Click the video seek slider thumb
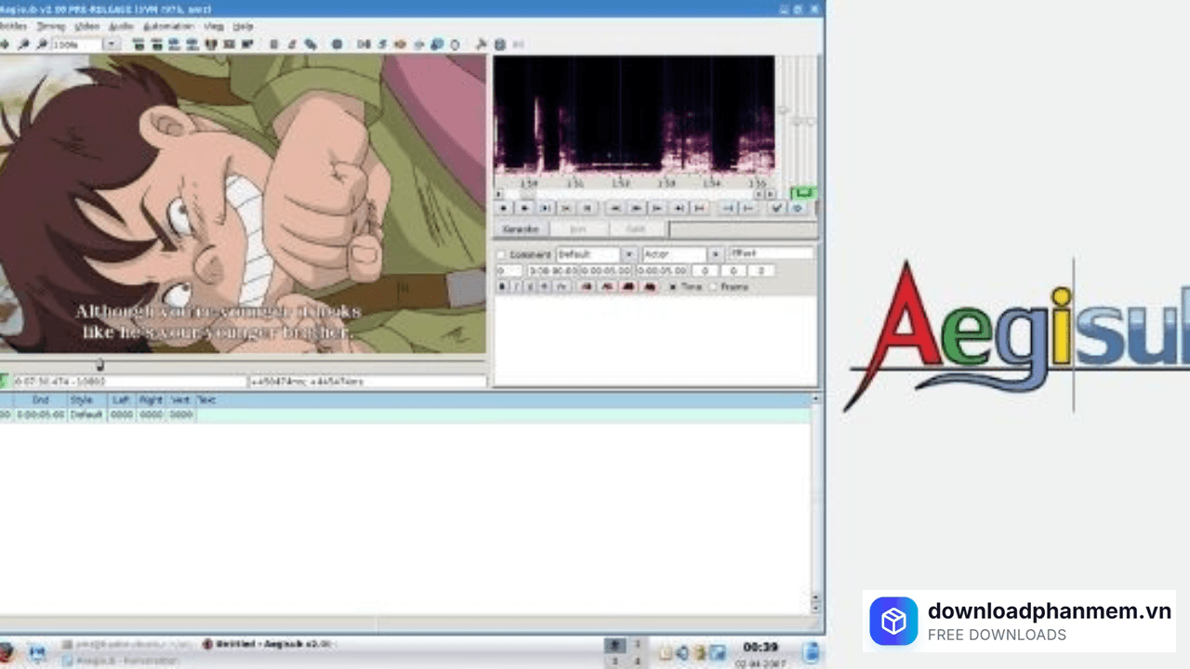Image resolution: width=1190 pixels, height=669 pixels. (99, 364)
